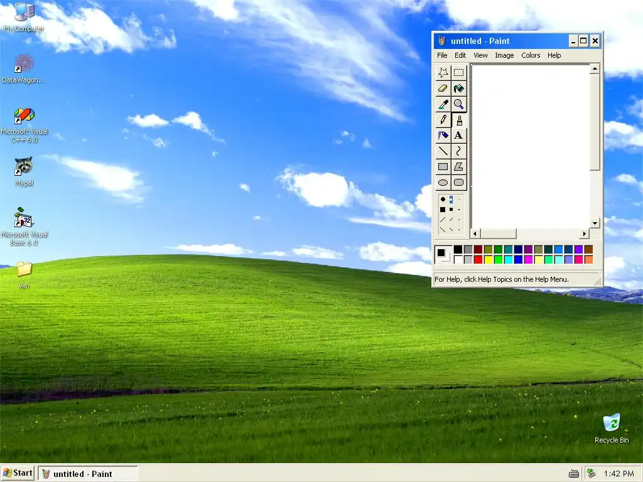Click the on-screen keyboard tray icon
The height and width of the screenshot is (482, 643).
574,474
